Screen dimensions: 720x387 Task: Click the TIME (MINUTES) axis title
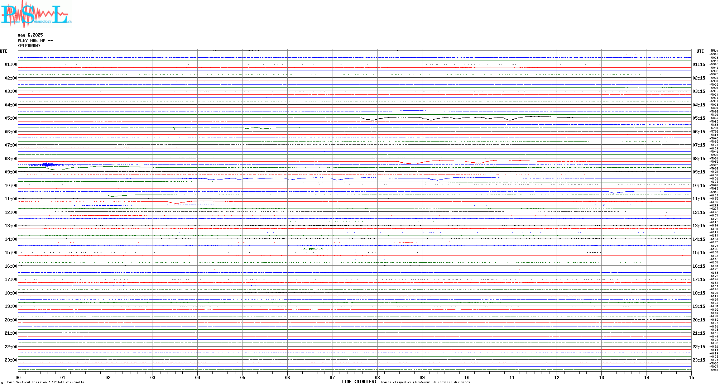click(359, 382)
